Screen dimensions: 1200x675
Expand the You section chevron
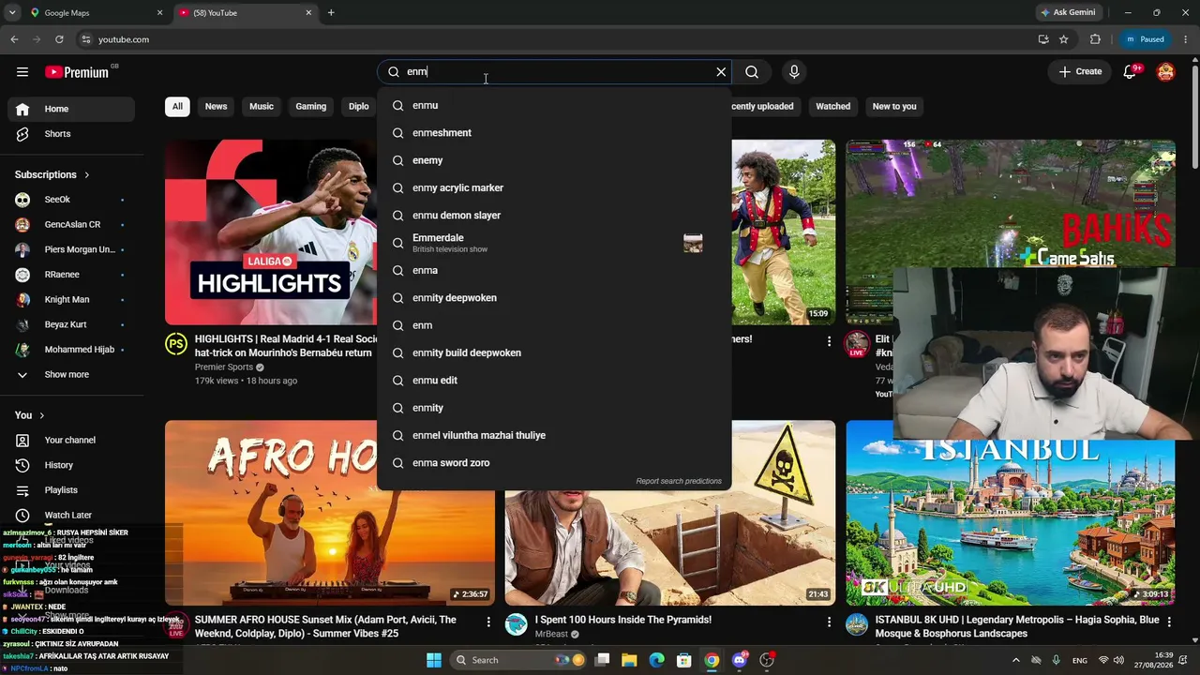pos(42,415)
